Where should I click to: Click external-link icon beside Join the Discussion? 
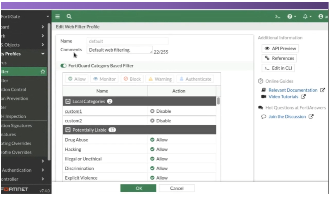tap(311, 117)
